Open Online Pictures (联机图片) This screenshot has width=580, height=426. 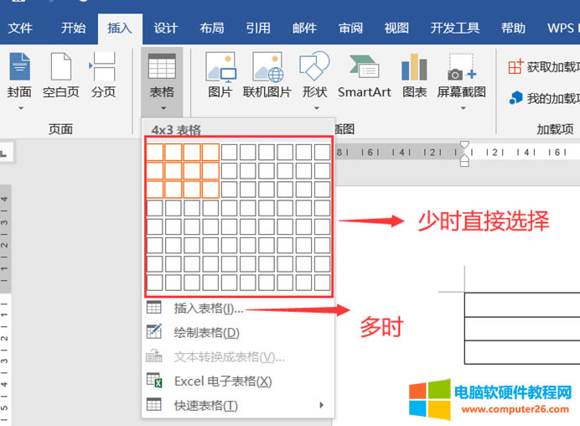click(267, 77)
